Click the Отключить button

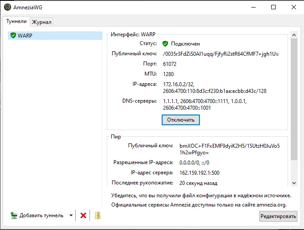tap(181, 120)
